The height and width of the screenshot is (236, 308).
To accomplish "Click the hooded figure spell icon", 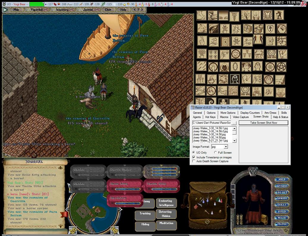I will coord(224,67).
